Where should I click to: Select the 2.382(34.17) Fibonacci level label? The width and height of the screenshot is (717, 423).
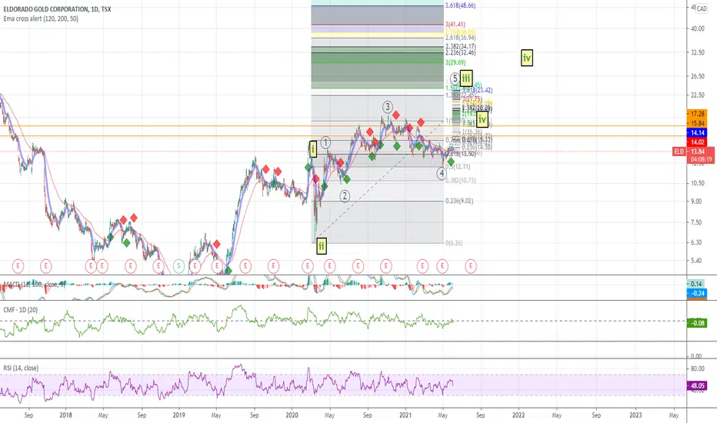click(x=461, y=47)
